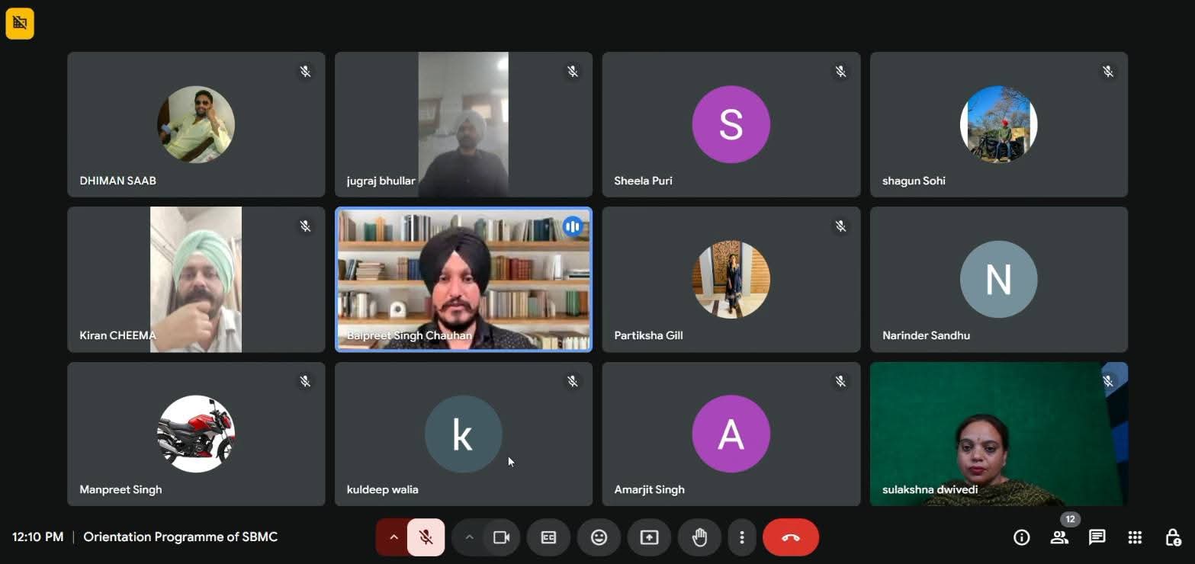1195x564 pixels.
Task: Click the name label sulakshna dwivedi
Action: [x=930, y=489]
